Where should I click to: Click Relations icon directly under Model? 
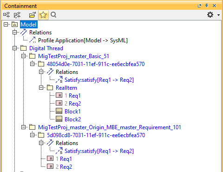coord(24,33)
